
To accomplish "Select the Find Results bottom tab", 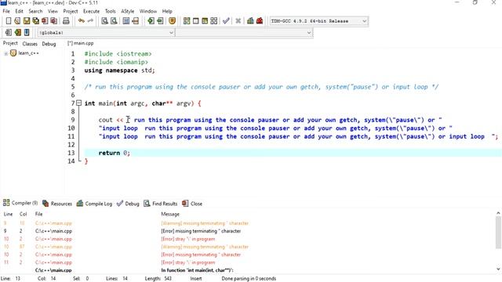I will (x=160, y=204).
